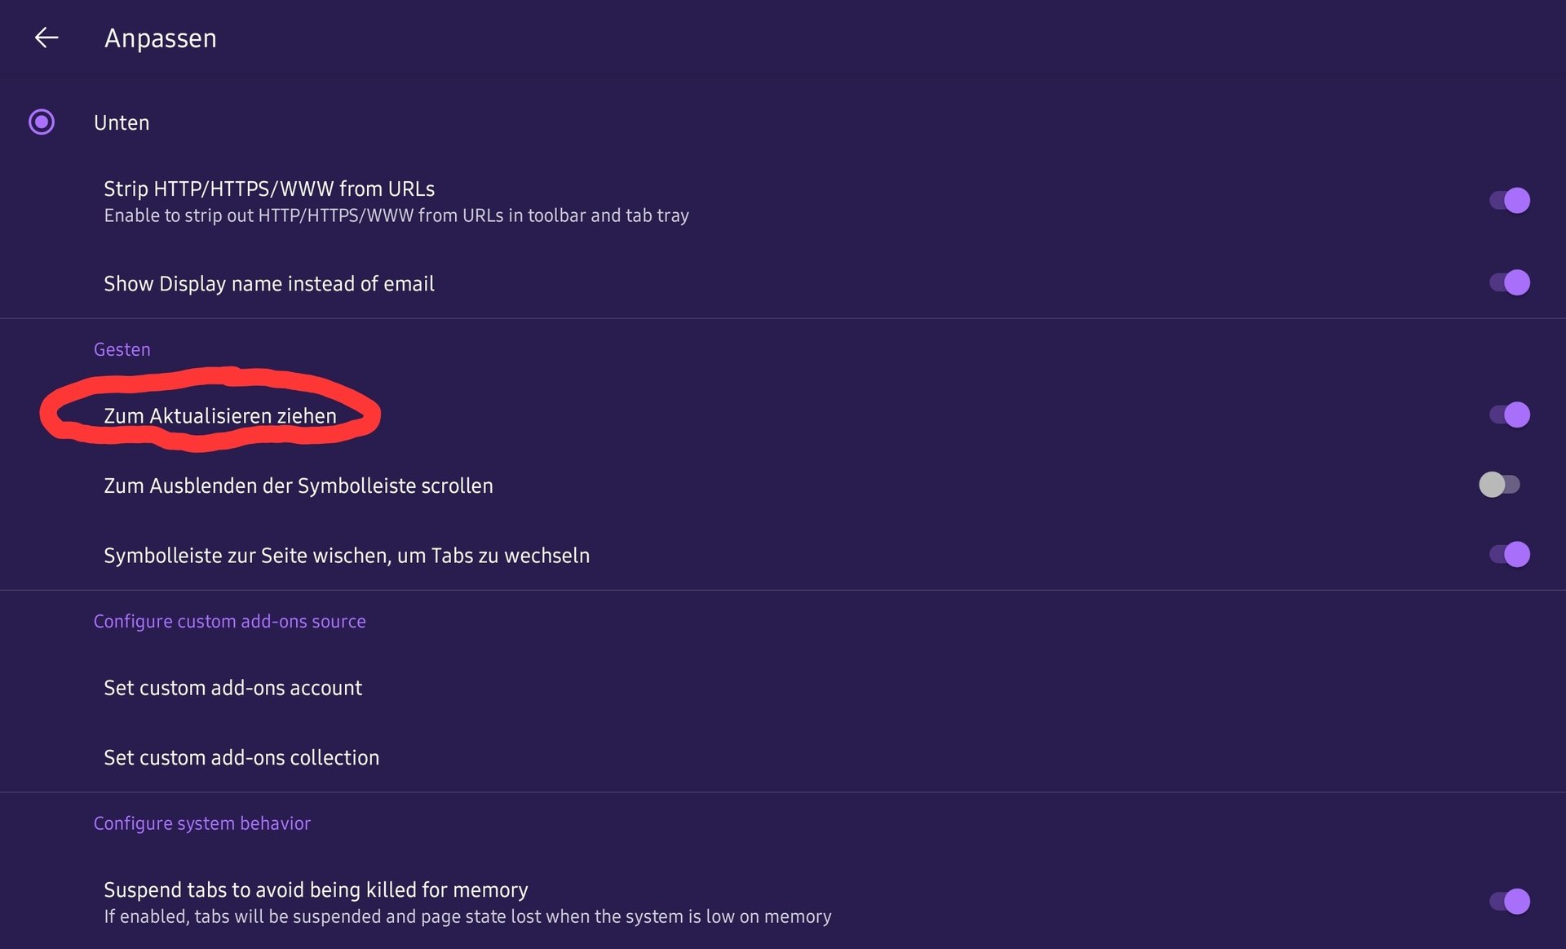Click the Gesten section header
The width and height of the screenshot is (1566, 949).
coord(122,350)
